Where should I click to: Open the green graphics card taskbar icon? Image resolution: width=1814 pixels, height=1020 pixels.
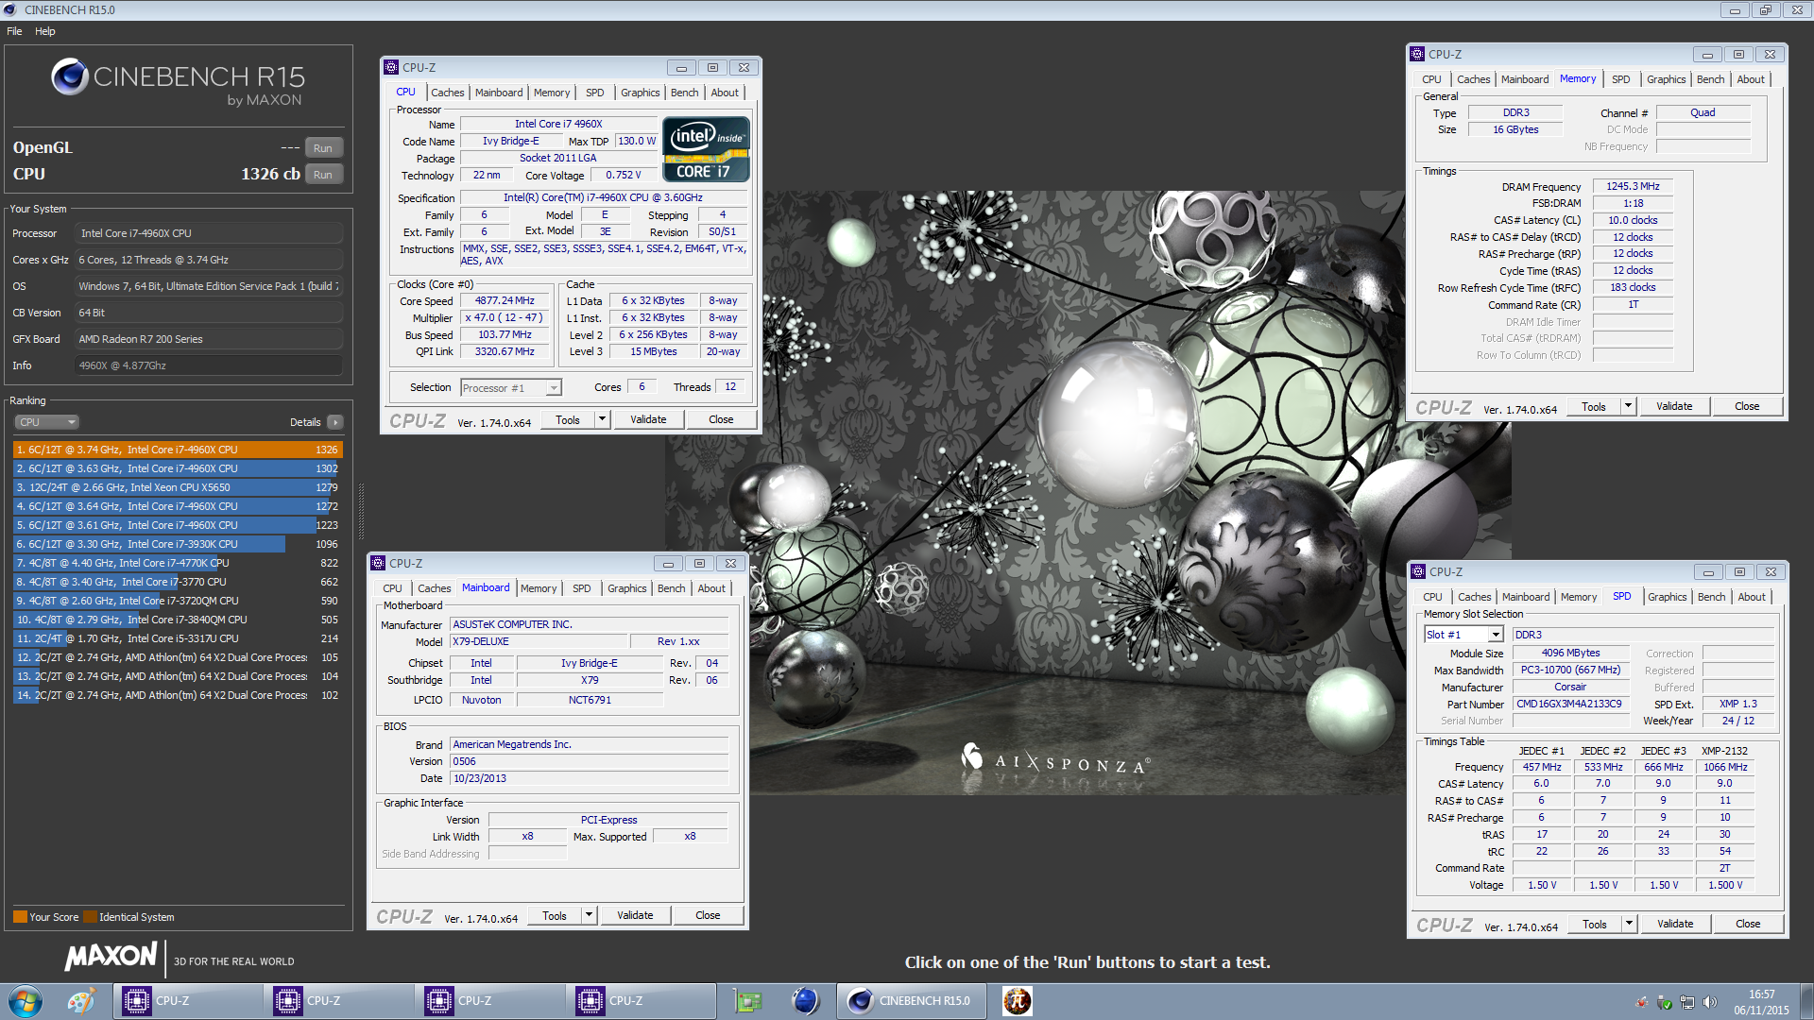point(747,1001)
